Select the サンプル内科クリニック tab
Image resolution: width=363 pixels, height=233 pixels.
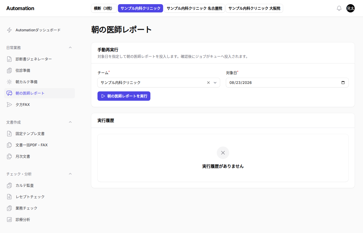pyautogui.click(x=141, y=8)
